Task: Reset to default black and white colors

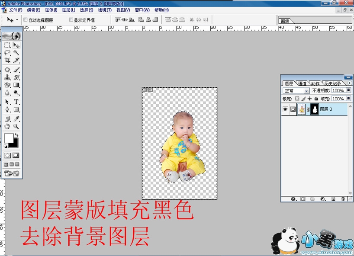Action: (6, 147)
